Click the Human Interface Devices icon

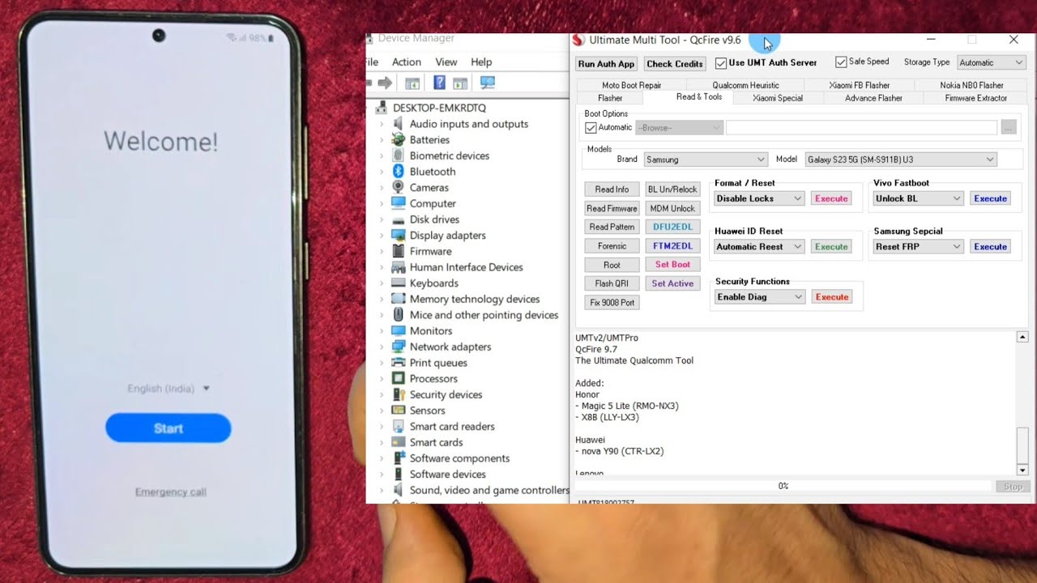point(398,267)
